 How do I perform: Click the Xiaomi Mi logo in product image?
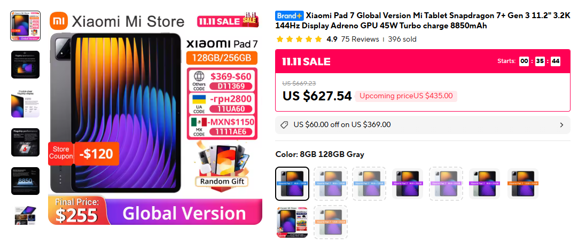point(59,21)
